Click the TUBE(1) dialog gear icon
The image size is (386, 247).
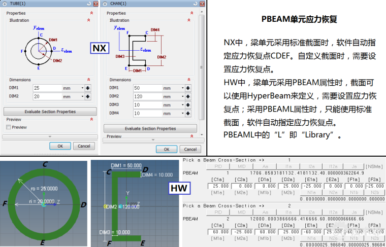6,4
